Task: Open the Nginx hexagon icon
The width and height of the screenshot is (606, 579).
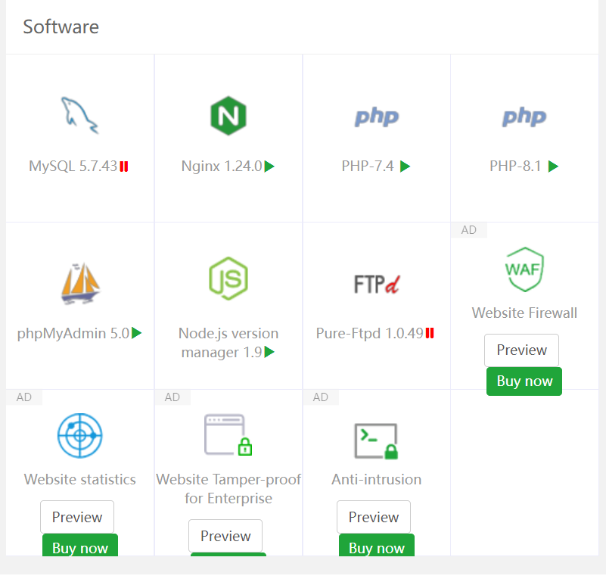Action: [228, 116]
